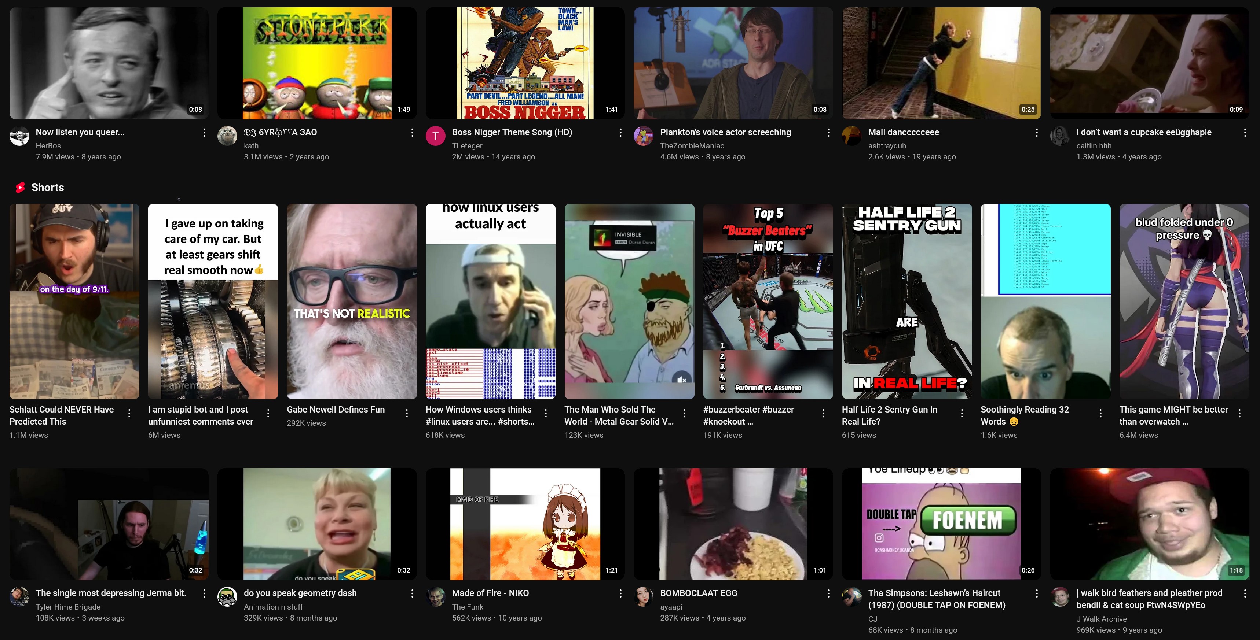
Task: Click the '292K views' text
Action: coord(306,423)
